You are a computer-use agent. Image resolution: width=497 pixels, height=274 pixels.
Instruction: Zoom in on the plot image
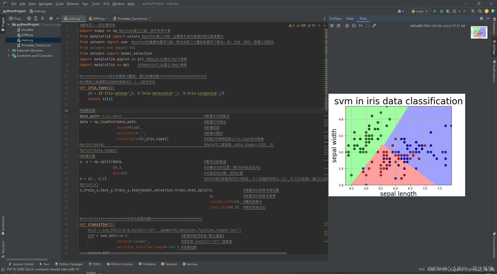click(347, 26)
